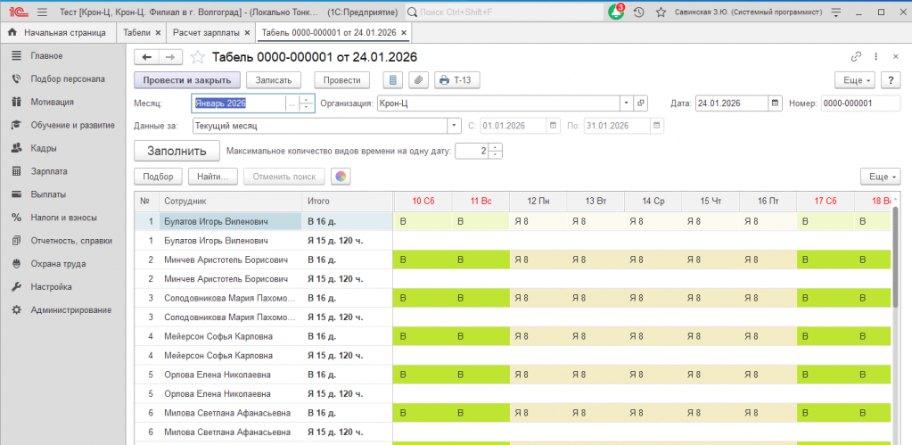Navigate forward with right arrow button
Screen dimensions: 912x445
(x=170, y=57)
